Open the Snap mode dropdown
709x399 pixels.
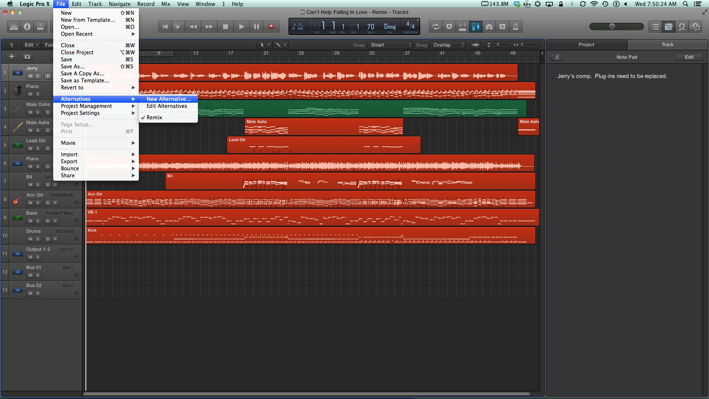390,45
